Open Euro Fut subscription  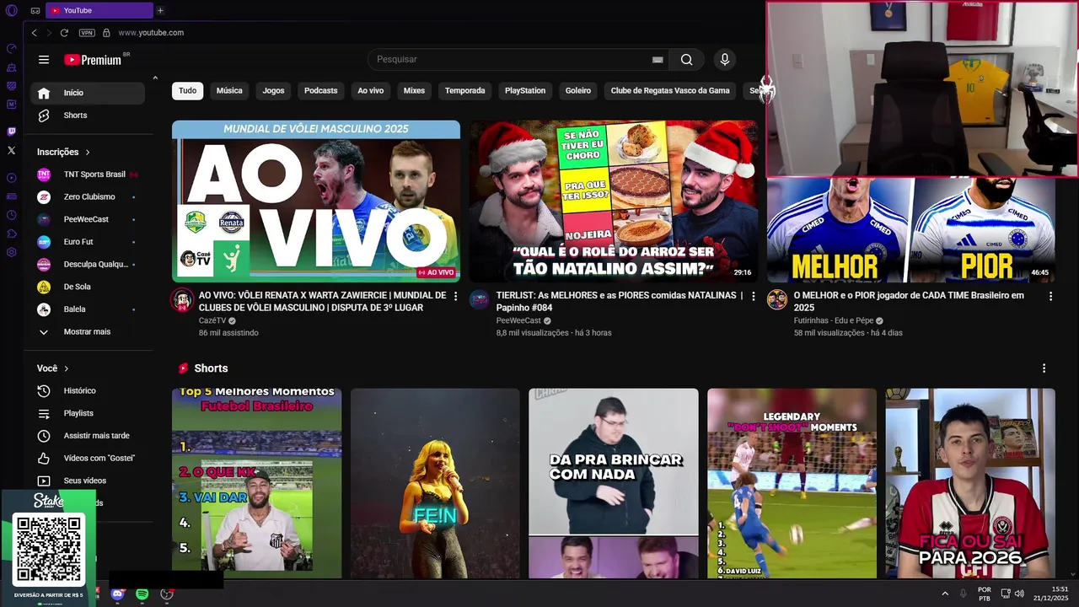[x=88, y=242]
